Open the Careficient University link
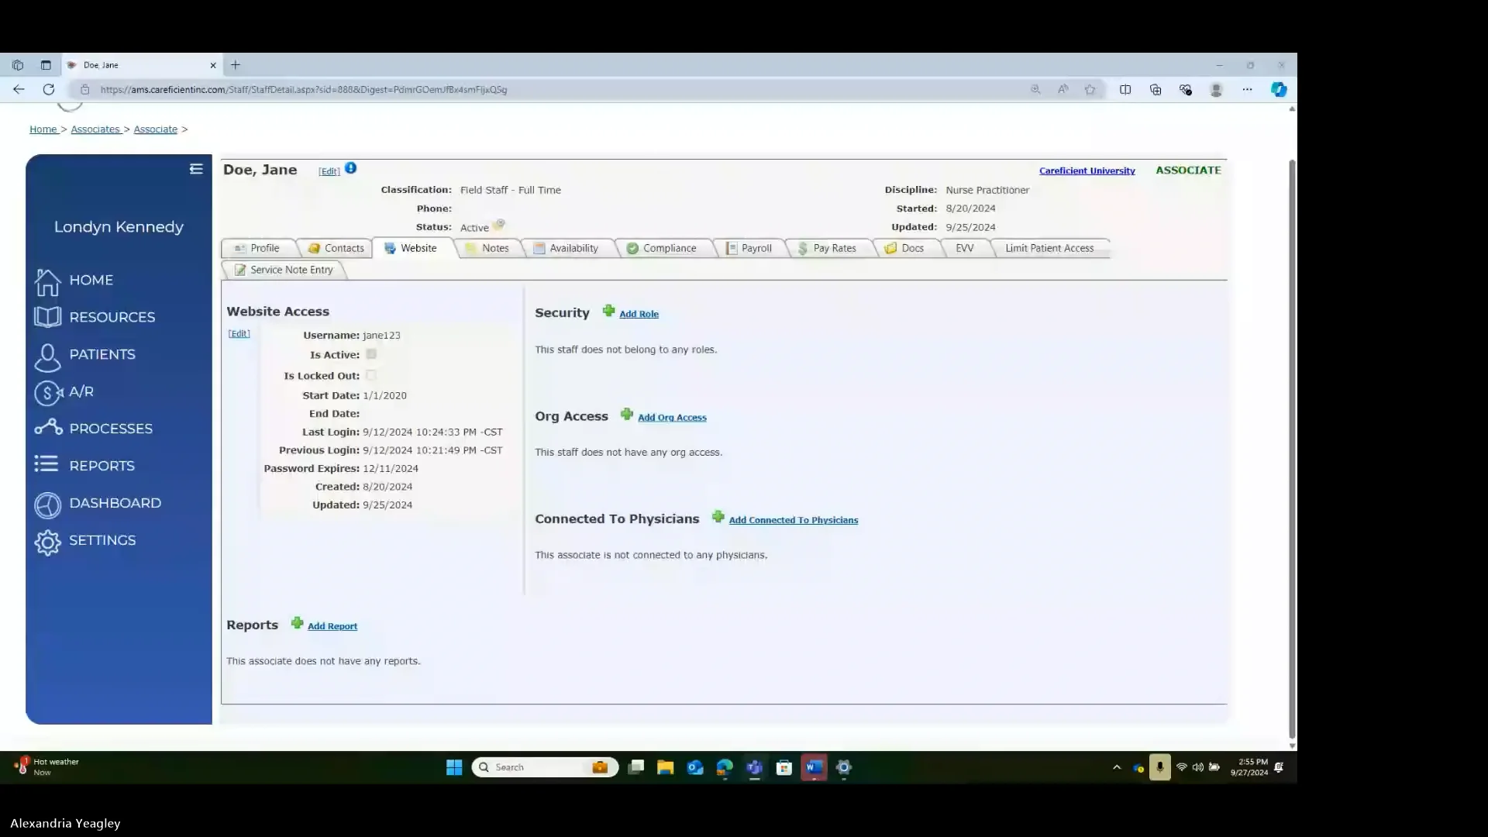 pyautogui.click(x=1087, y=170)
